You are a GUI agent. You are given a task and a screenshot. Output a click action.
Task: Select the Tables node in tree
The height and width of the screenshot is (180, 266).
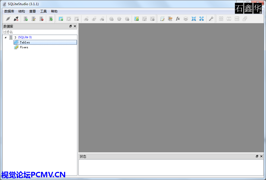[25, 42]
